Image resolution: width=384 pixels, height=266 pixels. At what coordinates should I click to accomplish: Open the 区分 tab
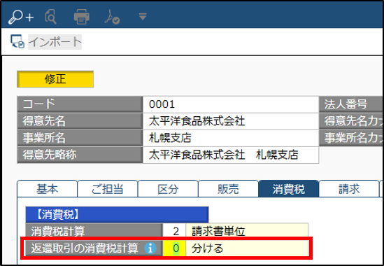[x=168, y=189]
